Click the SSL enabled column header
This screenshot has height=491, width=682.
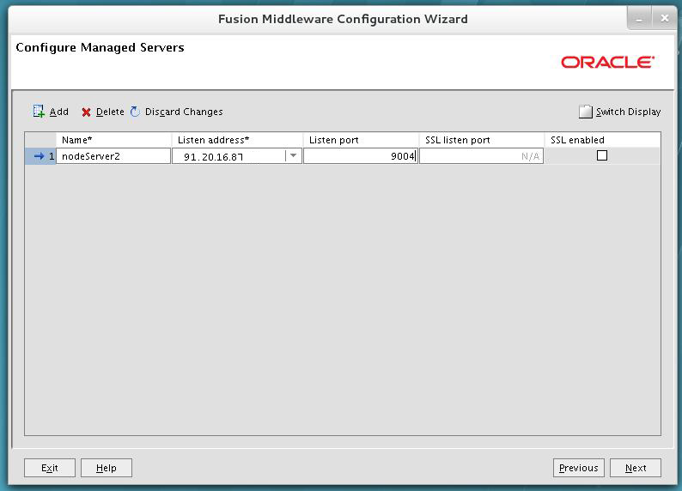click(x=602, y=140)
